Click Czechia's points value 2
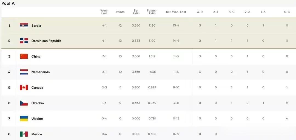This screenshot has height=140, width=296. click(120, 103)
